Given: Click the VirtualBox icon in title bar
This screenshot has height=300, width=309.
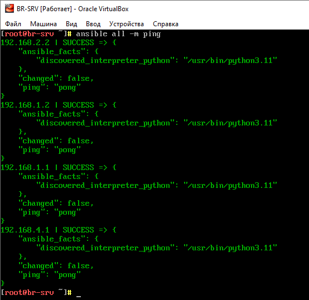Looking at the screenshot, I should [x=9, y=9].
